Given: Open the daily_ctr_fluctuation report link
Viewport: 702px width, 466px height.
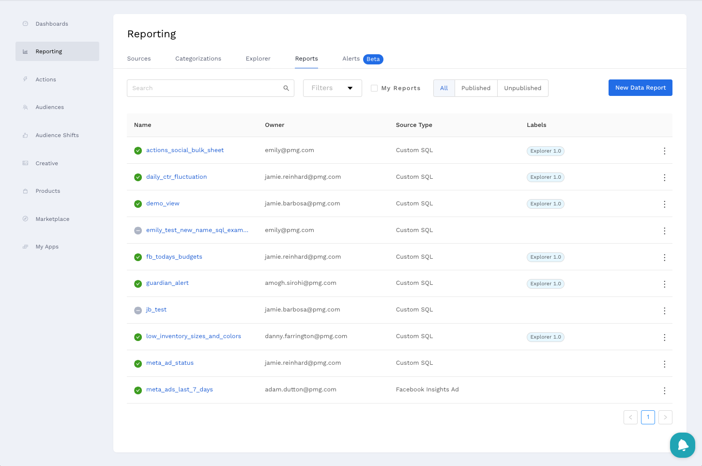Looking at the screenshot, I should [x=176, y=177].
